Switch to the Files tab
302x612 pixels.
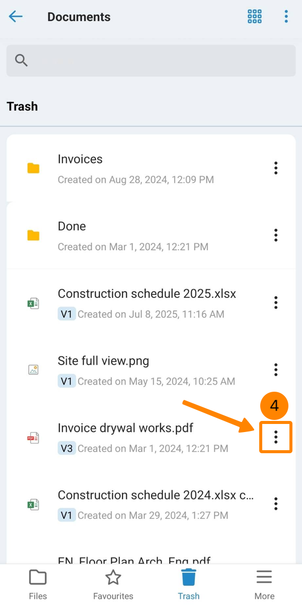pos(38,585)
